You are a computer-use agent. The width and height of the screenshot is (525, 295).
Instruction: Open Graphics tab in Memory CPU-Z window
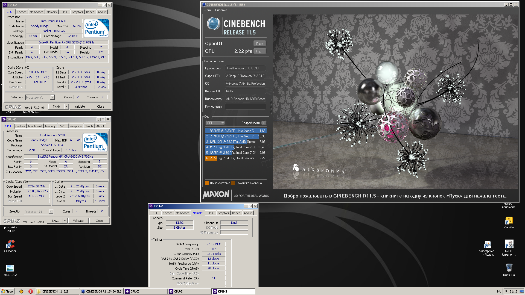pyautogui.click(x=223, y=213)
